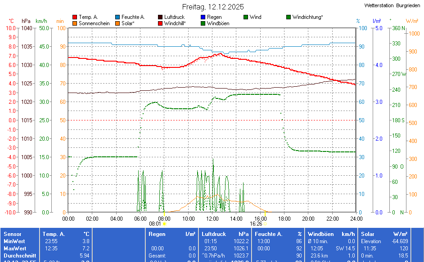Click the date title Freitag, 12.12.2025
The width and height of the screenshot is (424, 262).
[x=213, y=7]
